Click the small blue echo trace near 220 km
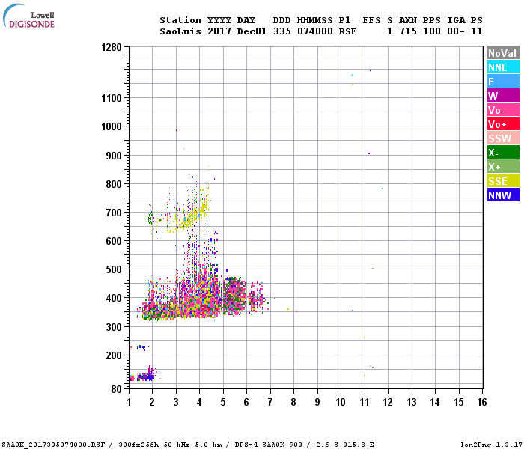 143,348
